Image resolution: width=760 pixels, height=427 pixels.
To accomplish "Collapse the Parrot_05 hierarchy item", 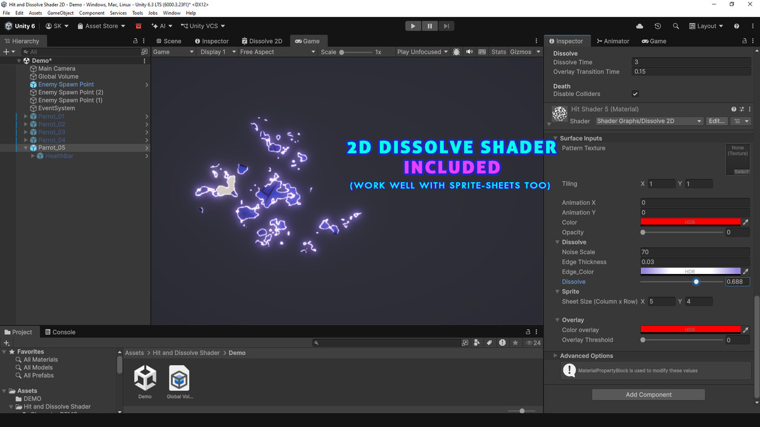I will [x=26, y=148].
